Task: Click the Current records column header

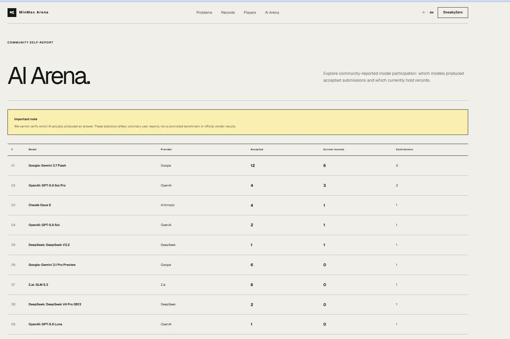Action: click(x=334, y=150)
